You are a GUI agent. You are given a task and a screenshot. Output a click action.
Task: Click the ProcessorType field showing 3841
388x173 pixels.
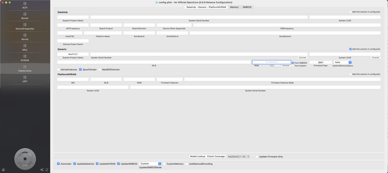coord(320,62)
